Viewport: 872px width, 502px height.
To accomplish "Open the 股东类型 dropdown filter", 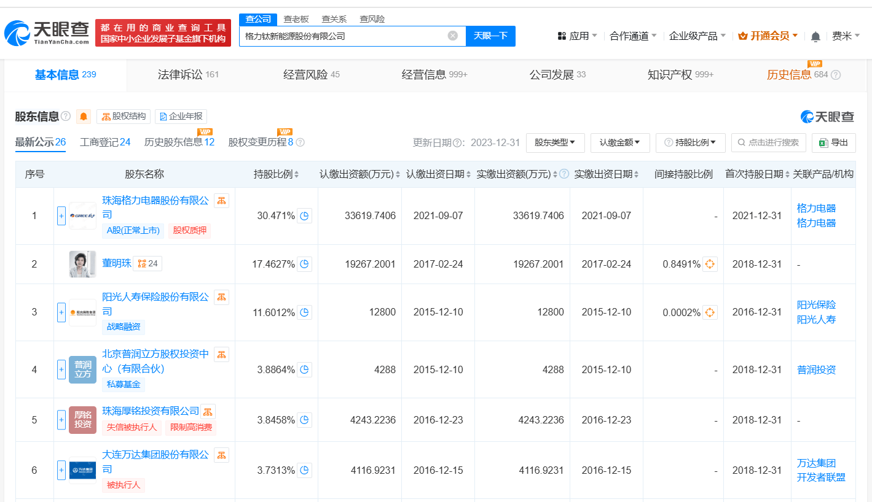I will tap(554, 142).
